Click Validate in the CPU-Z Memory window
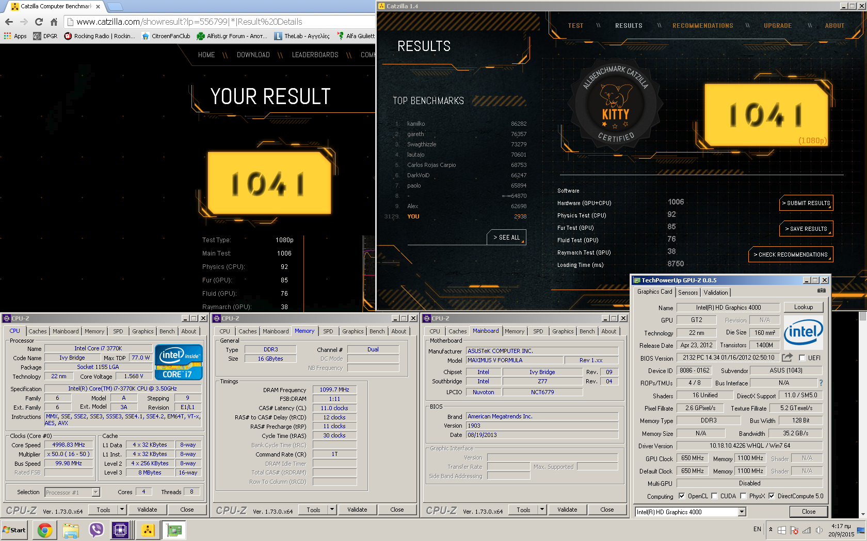This screenshot has width=867, height=541. point(357,510)
